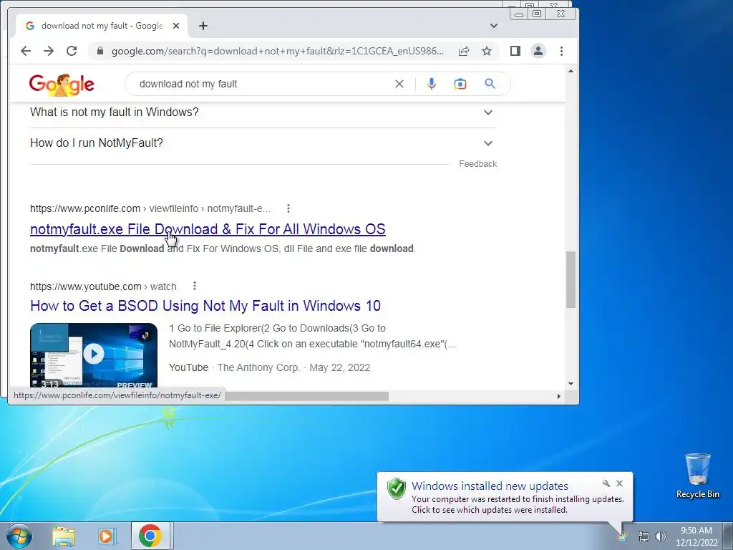Click the Chrome address bar URL

278,51
